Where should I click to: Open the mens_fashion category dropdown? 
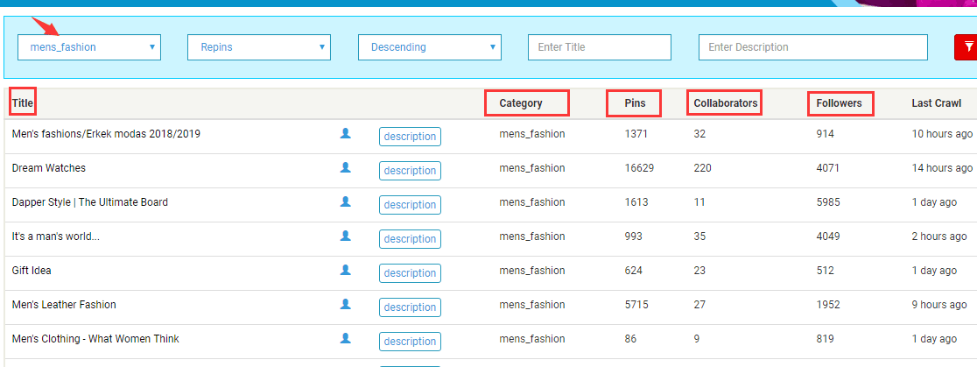[x=89, y=47]
